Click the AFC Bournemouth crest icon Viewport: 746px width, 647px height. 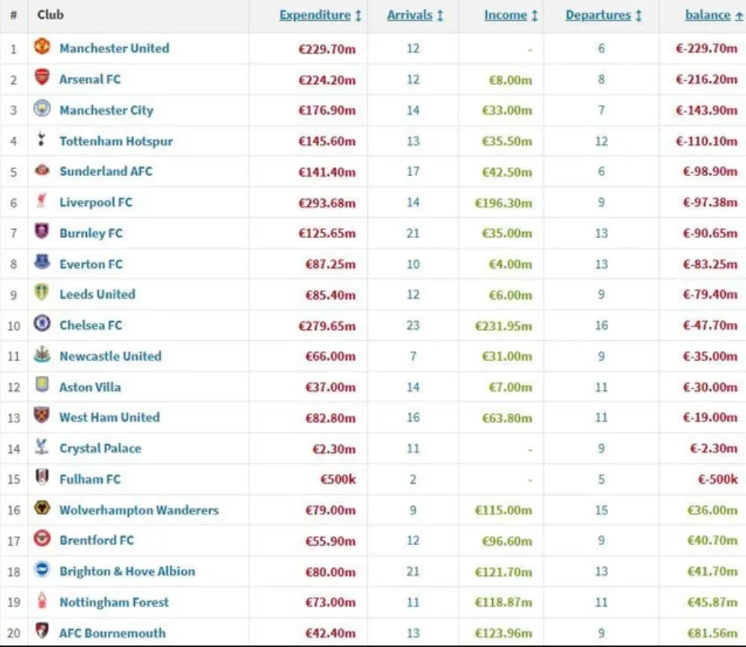(42, 632)
